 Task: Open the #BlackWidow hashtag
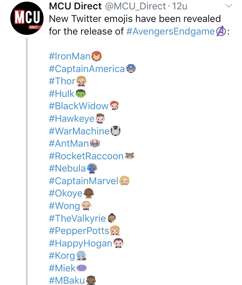79,106
